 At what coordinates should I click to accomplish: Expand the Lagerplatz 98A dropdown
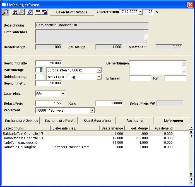click(x=63, y=93)
